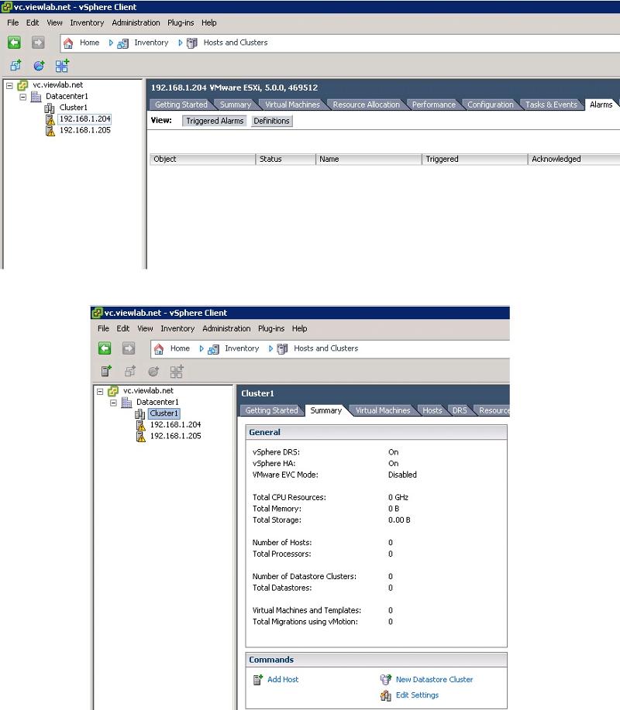Show the alarm Definitions view
Image resolution: width=620 pixels, height=710 pixels.
271,121
